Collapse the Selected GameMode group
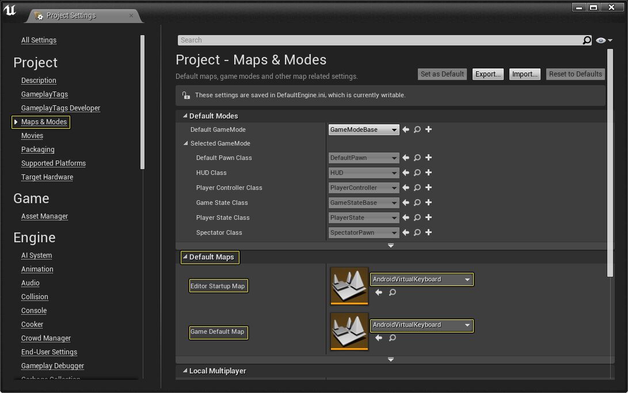The image size is (628, 393). [x=186, y=144]
